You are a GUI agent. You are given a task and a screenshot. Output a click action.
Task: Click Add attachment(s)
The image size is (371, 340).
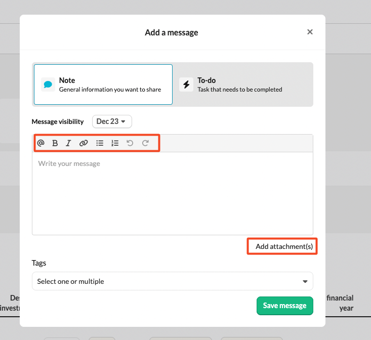284,246
